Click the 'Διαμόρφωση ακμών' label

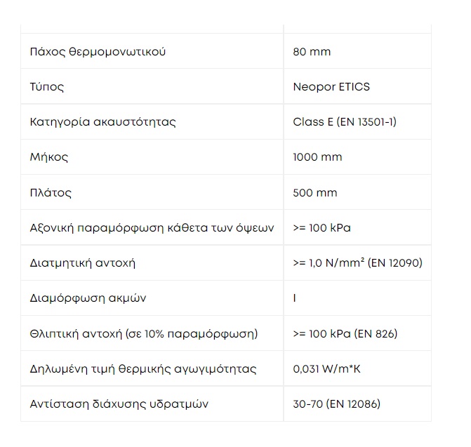tap(88, 298)
